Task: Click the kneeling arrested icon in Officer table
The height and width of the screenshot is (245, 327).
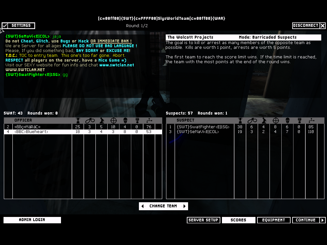Action: pos(102,120)
